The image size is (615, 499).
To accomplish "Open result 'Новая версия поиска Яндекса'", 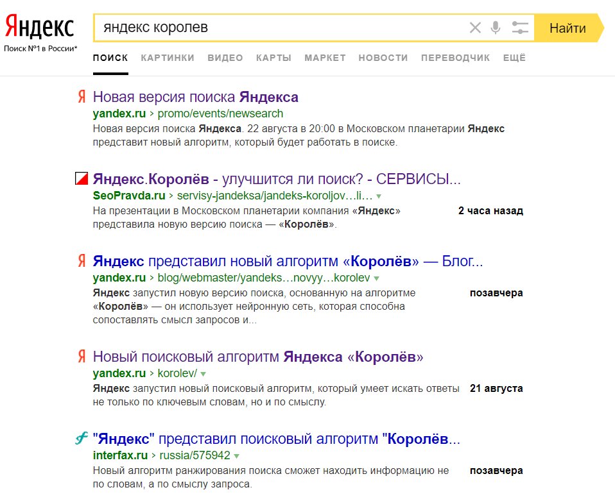I will pos(195,97).
